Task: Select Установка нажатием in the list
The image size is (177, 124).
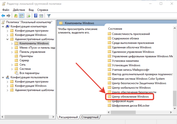Action: (x=125, y=61)
